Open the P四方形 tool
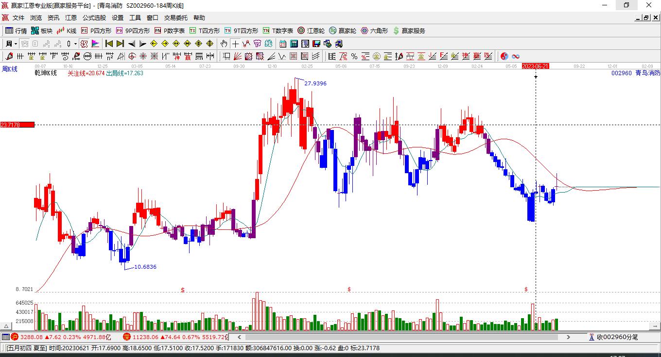Viewport: 661px width, 357px height. (96, 31)
